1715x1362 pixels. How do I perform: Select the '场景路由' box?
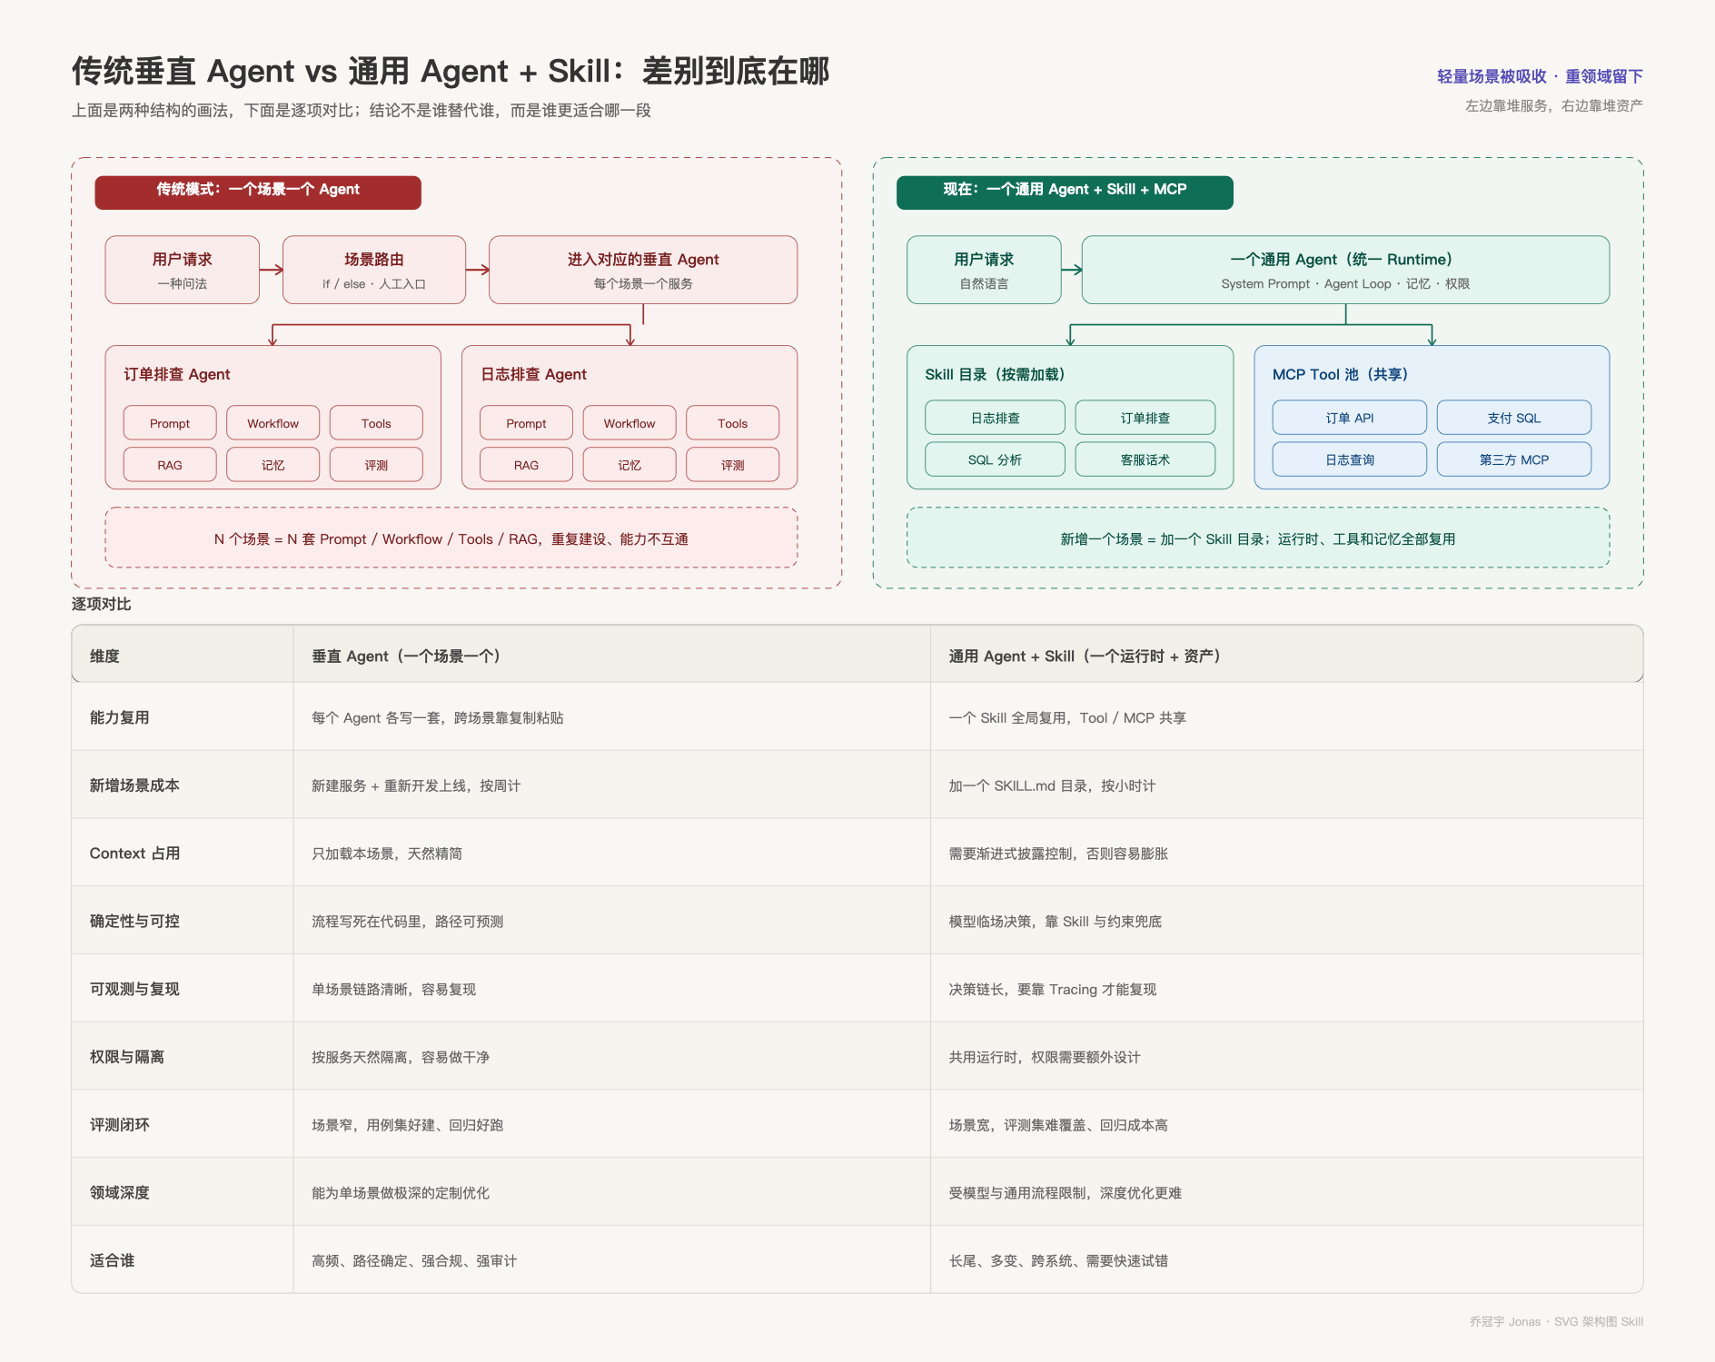[374, 270]
